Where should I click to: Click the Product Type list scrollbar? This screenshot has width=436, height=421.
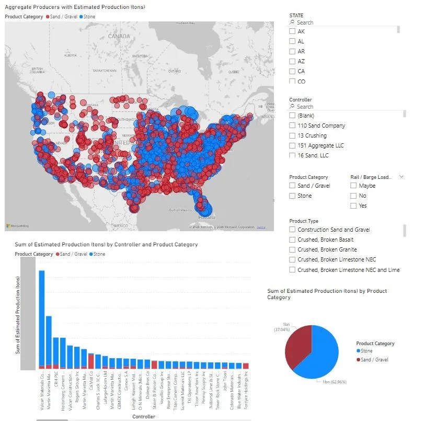[x=405, y=231]
